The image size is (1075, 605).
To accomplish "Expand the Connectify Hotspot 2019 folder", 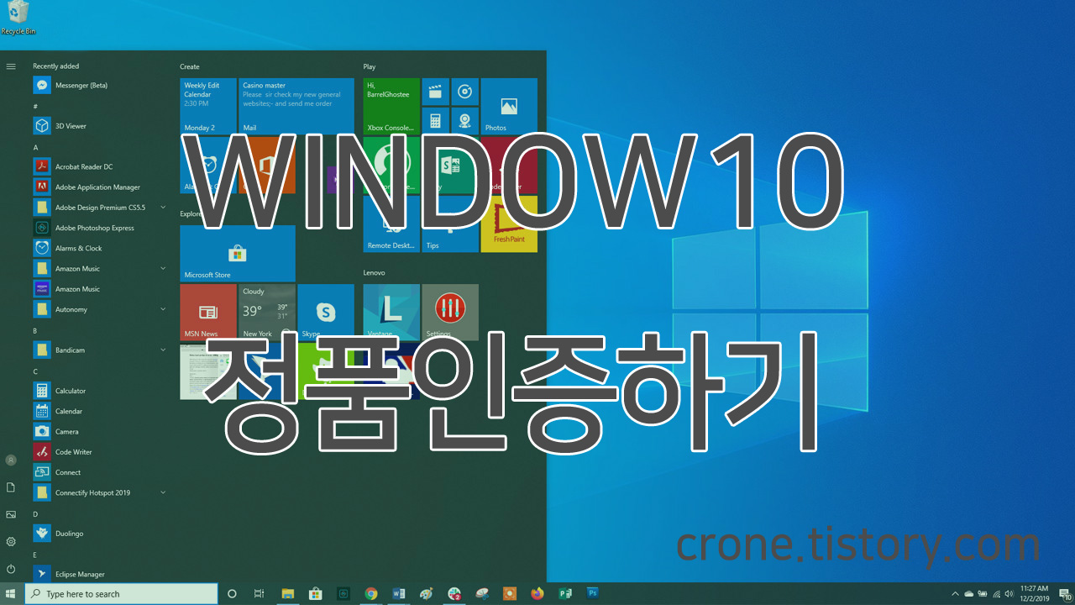I will [163, 492].
